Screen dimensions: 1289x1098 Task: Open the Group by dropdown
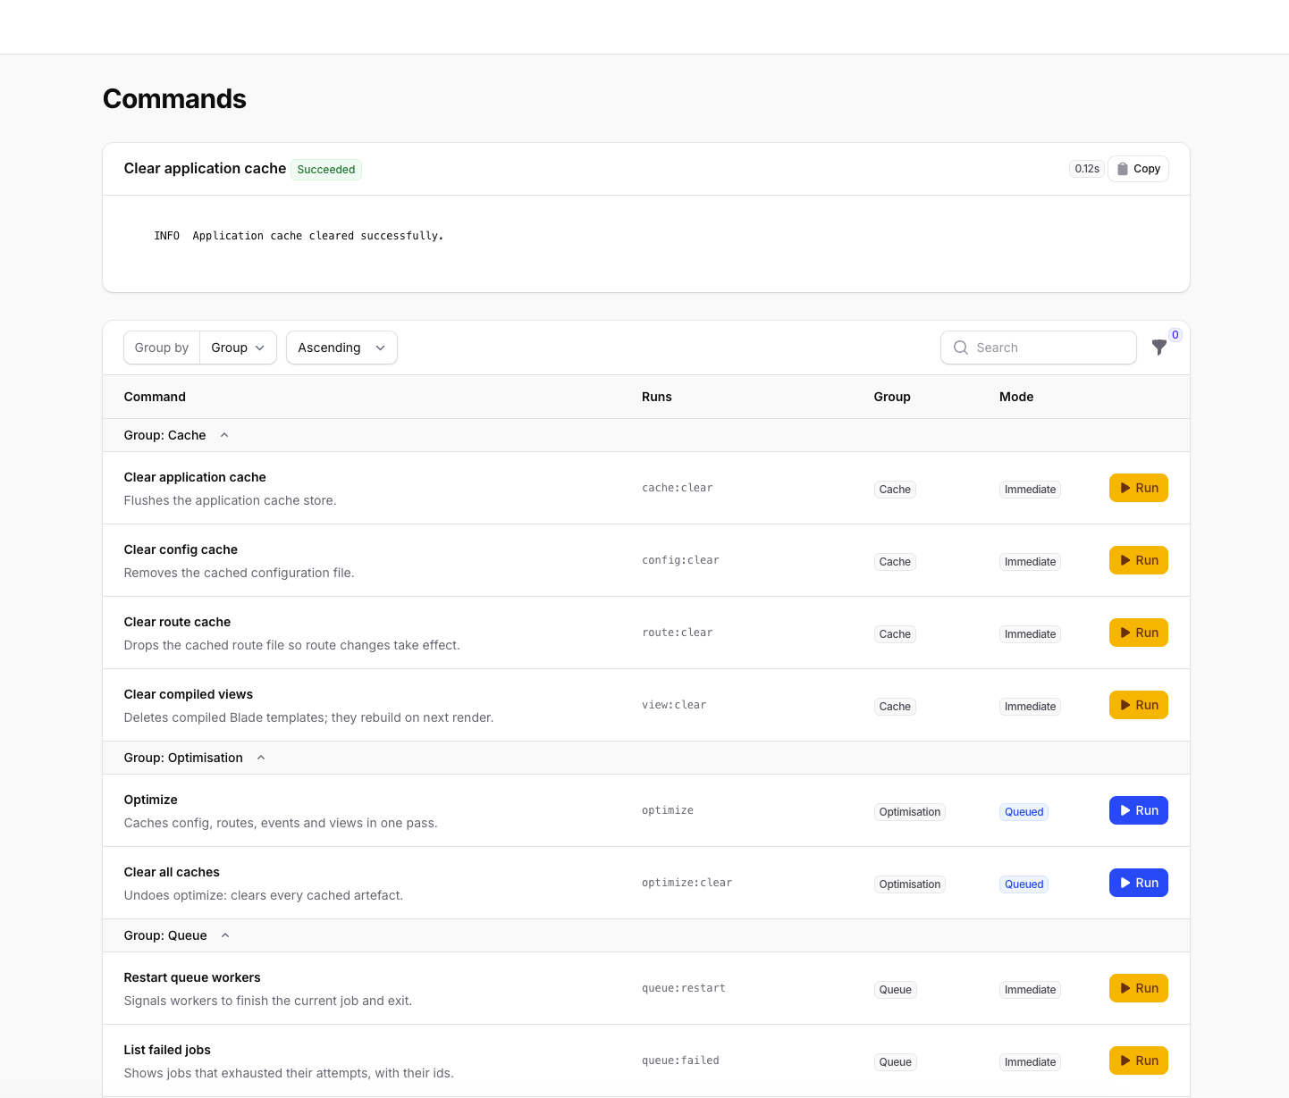tap(238, 348)
